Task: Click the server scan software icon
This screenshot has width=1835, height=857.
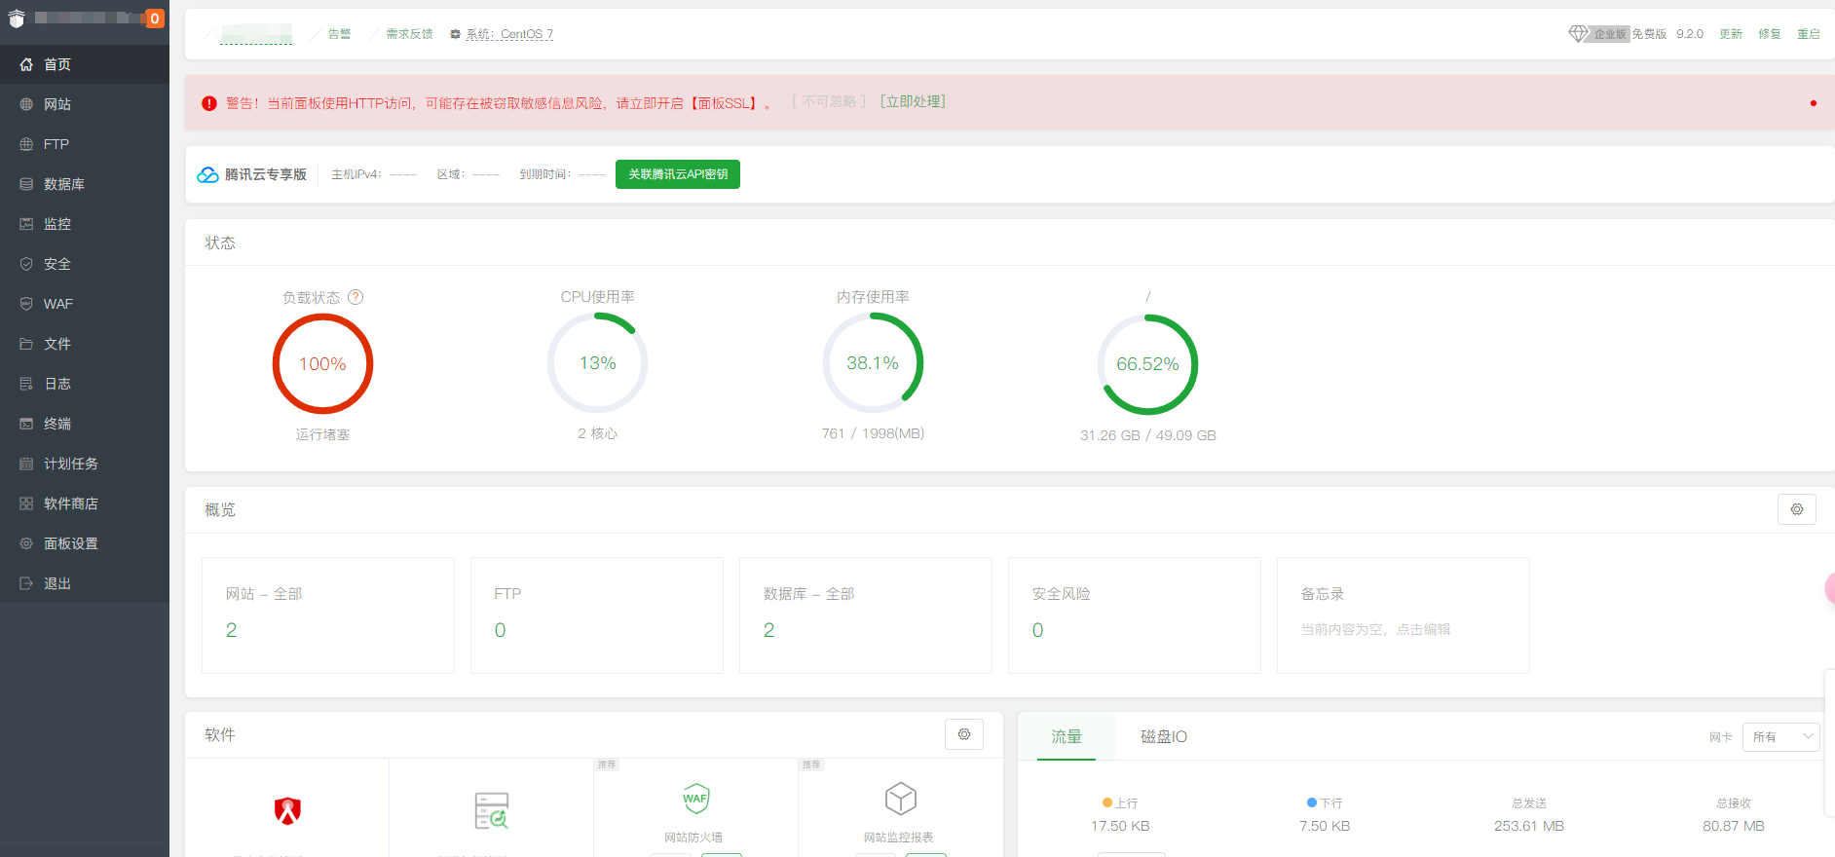Action: click(492, 810)
